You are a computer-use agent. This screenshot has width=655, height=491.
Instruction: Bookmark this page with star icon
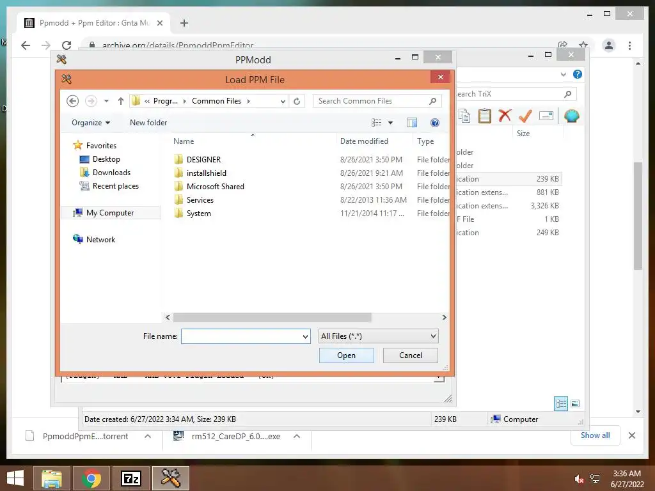pyautogui.click(x=583, y=45)
